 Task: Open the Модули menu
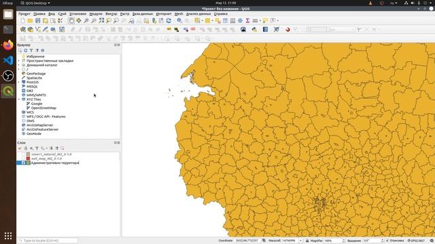coord(96,14)
